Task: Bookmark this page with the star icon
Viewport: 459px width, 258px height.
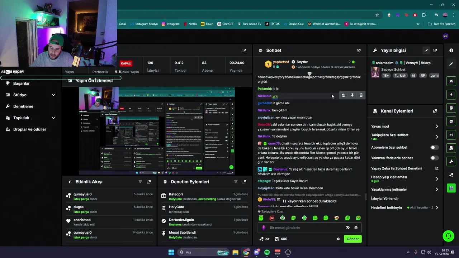Action: pyautogui.click(x=377, y=15)
